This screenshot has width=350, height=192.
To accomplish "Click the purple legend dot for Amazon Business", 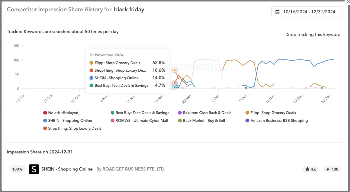I will (247, 120).
